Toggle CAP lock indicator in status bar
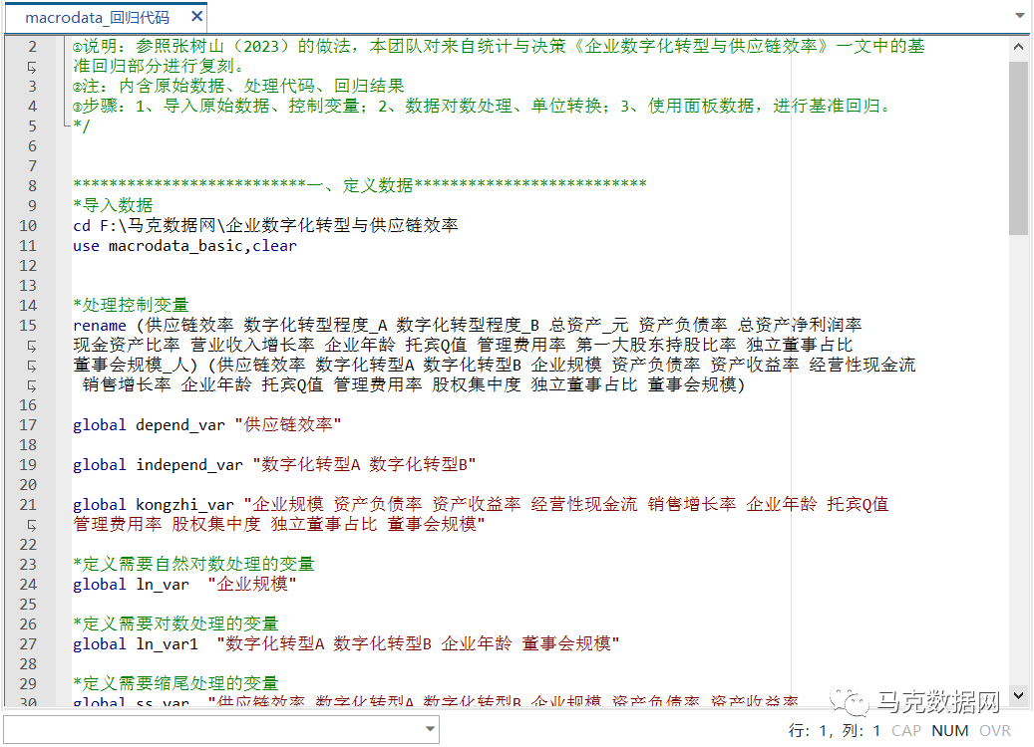The image size is (1034, 747). click(x=905, y=730)
